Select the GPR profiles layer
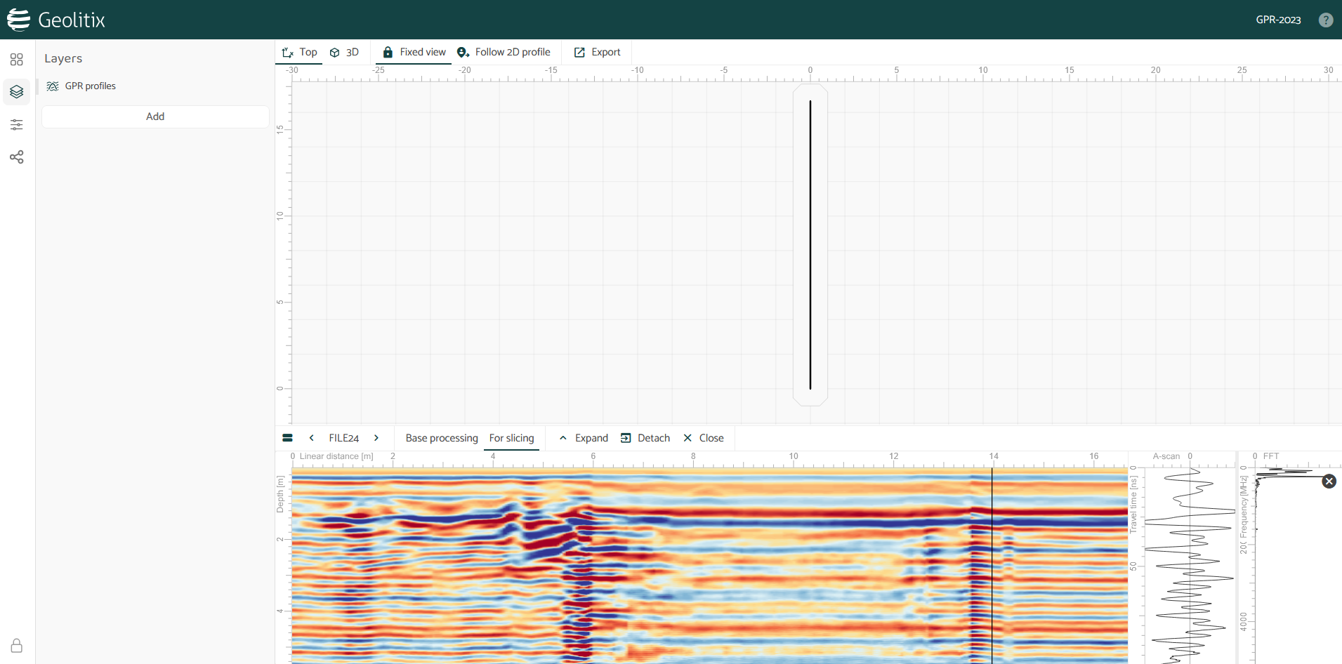 click(x=90, y=86)
